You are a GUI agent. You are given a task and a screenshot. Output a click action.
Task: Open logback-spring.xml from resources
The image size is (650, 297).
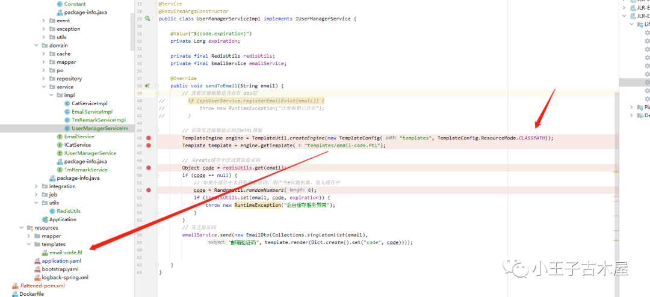(65, 277)
